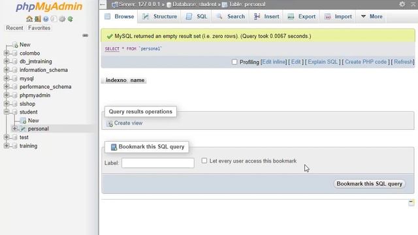Click the Server: 127.0.0.1 breadcrumb

click(x=139, y=5)
